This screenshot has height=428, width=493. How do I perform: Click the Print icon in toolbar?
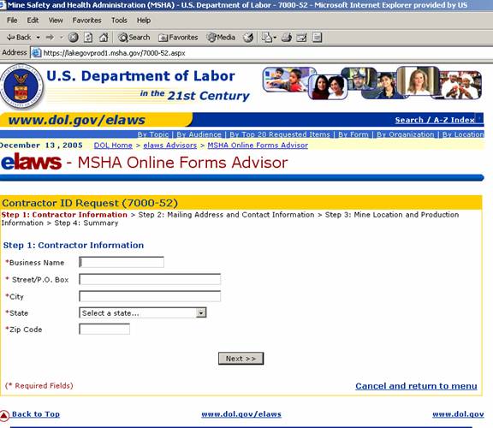tap(287, 38)
